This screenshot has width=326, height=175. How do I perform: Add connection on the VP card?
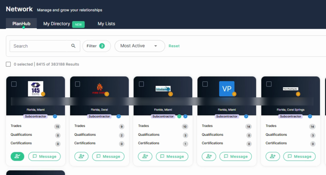[209, 156]
